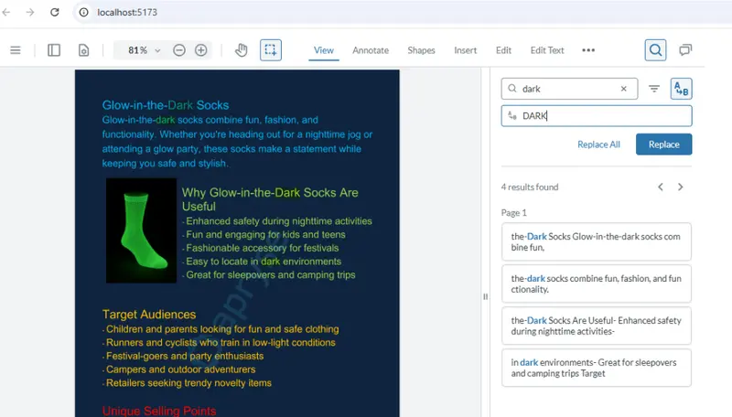Screen dimensions: 732x417
Task: Click the zoom out minus icon
Action: tap(179, 50)
